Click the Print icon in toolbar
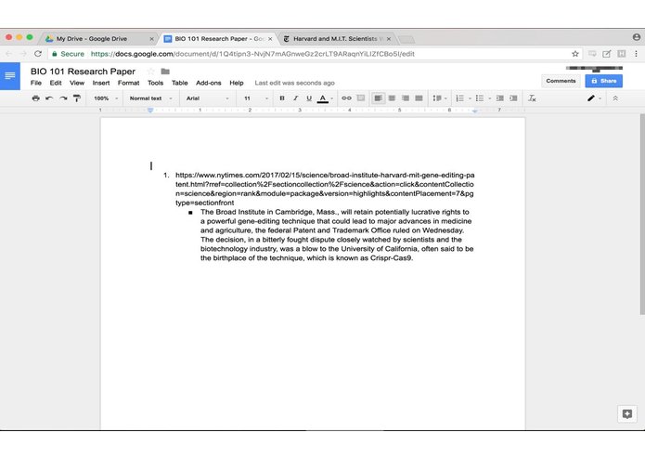 [x=36, y=98]
